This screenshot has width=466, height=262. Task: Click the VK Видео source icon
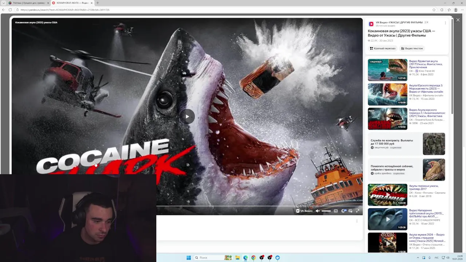371,24
